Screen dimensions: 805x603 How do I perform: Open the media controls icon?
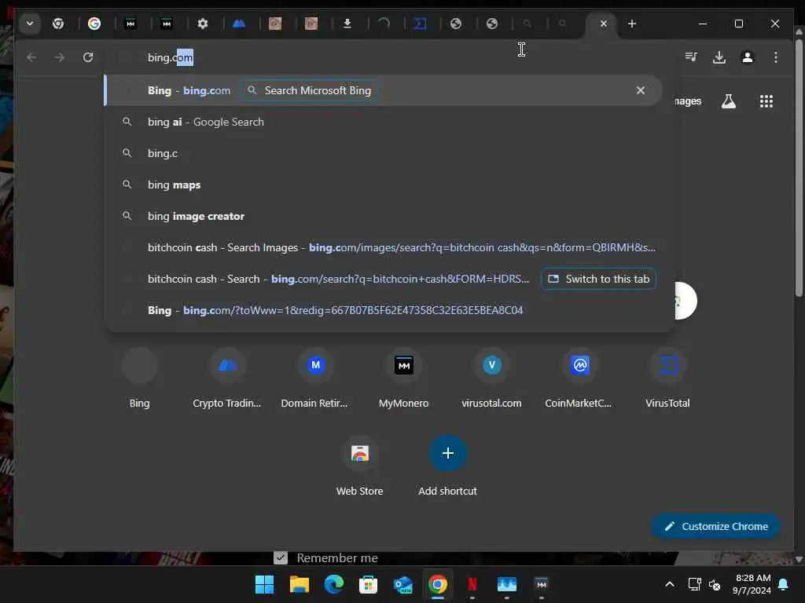(x=691, y=57)
